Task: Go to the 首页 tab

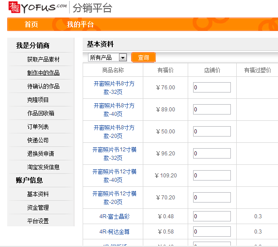Action: (31, 25)
